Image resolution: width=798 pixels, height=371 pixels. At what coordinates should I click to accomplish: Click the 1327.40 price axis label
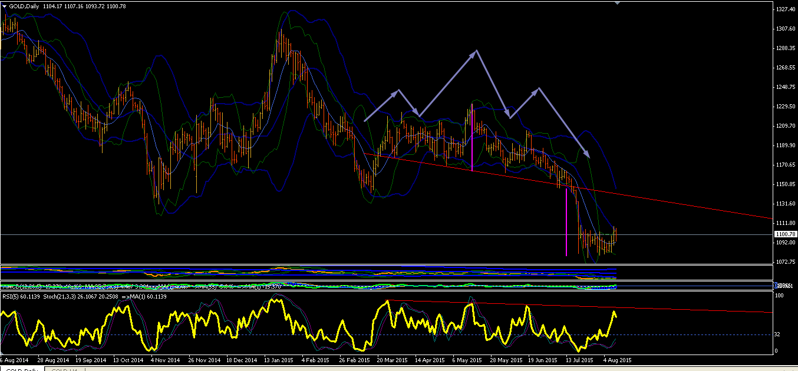click(787, 9)
